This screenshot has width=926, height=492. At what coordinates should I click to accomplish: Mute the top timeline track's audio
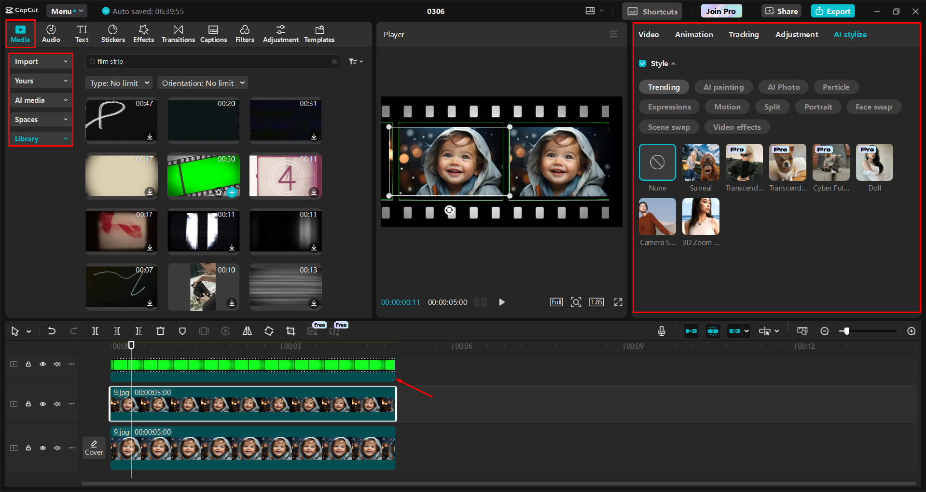57,364
